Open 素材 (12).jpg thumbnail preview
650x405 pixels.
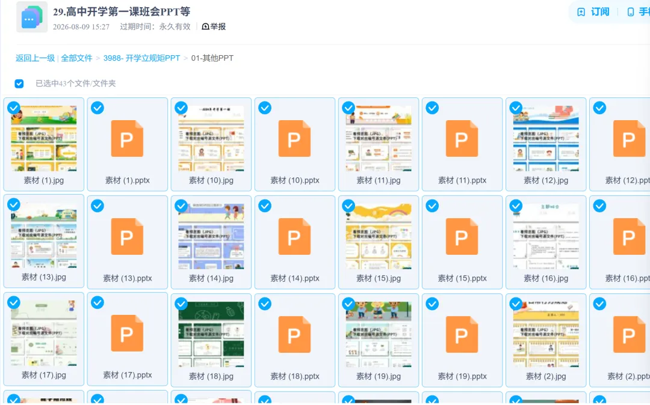pos(546,138)
